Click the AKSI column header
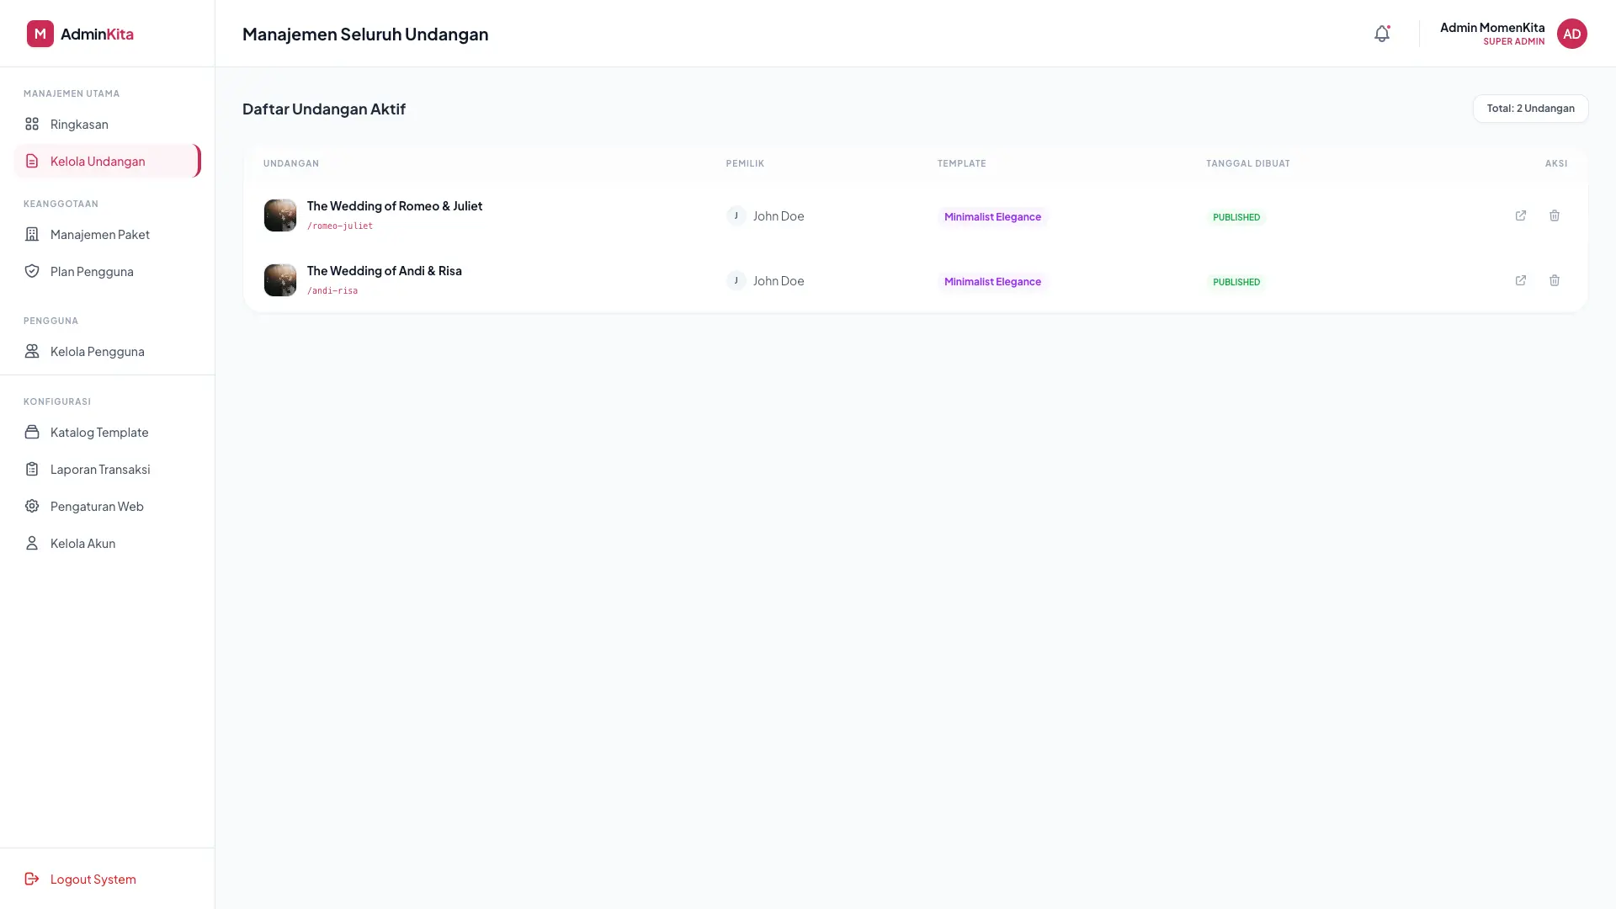 pyautogui.click(x=1556, y=163)
